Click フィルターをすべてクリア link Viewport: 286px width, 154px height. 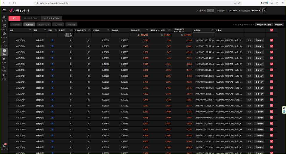click(243, 25)
